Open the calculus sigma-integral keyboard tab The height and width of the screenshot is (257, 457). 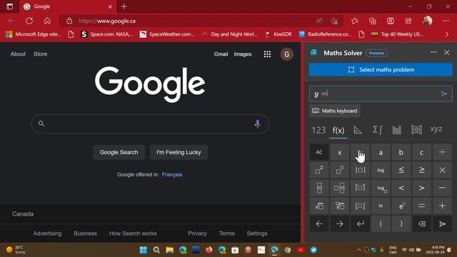coord(378,130)
